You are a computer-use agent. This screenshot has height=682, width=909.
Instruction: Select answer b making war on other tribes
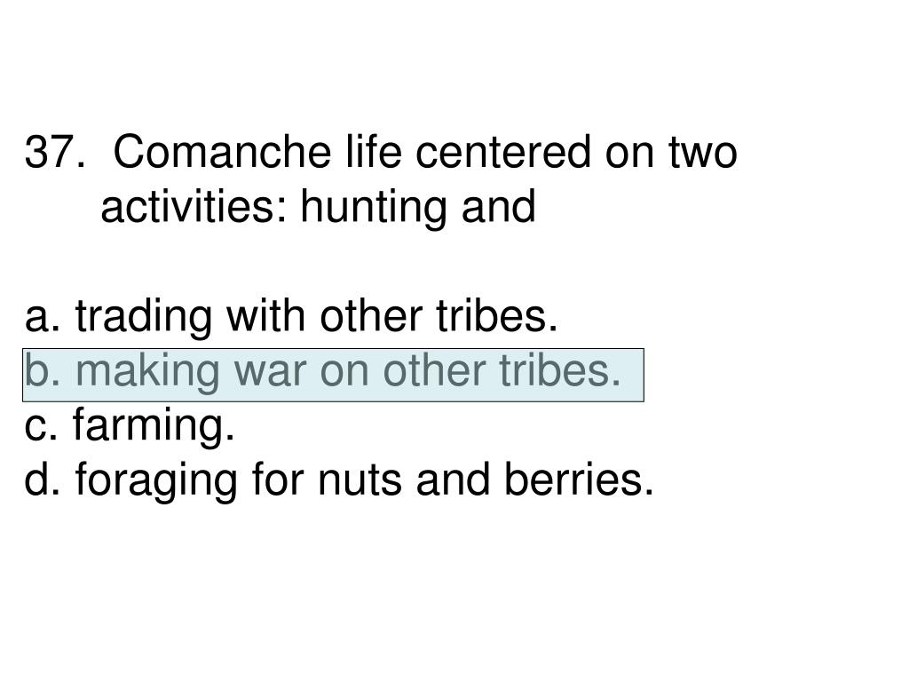[x=334, y=376]
